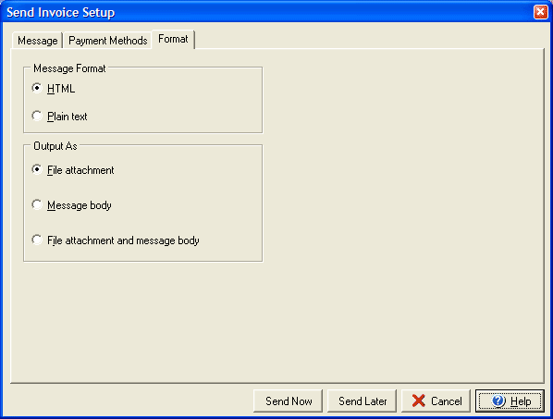
Task: Select File attachment output option
Action: (37, 169)
